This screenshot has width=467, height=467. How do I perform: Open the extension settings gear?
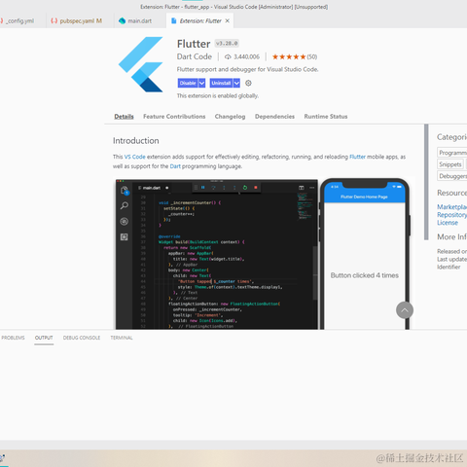pos(248,83)
